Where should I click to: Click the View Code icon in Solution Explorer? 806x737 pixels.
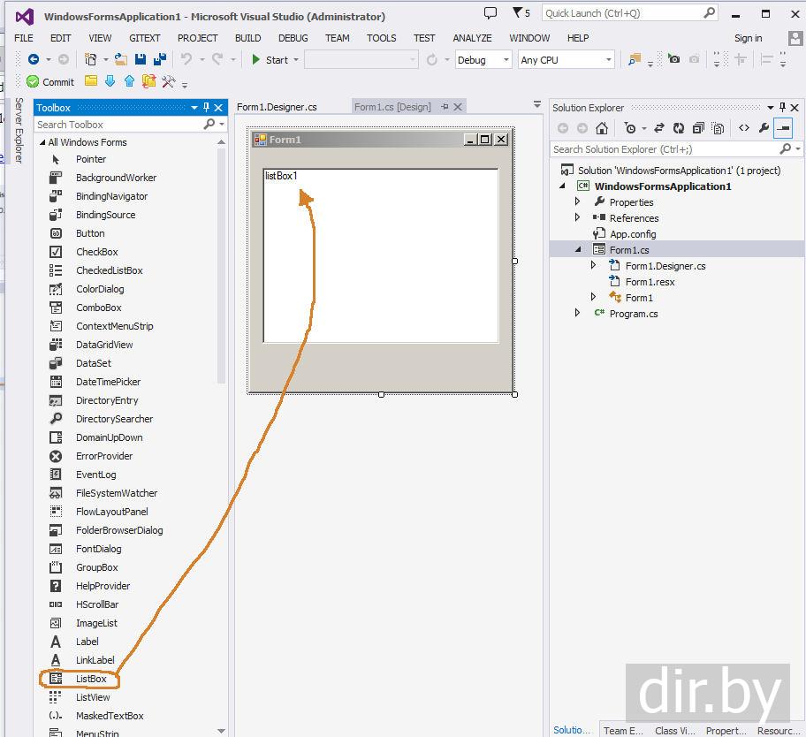tap(744, 128)
